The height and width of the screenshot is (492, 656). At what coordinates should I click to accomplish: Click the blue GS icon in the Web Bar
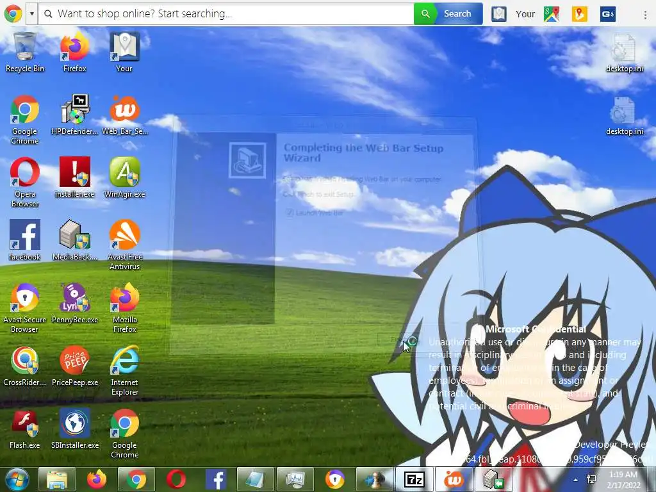coord(607,14)
